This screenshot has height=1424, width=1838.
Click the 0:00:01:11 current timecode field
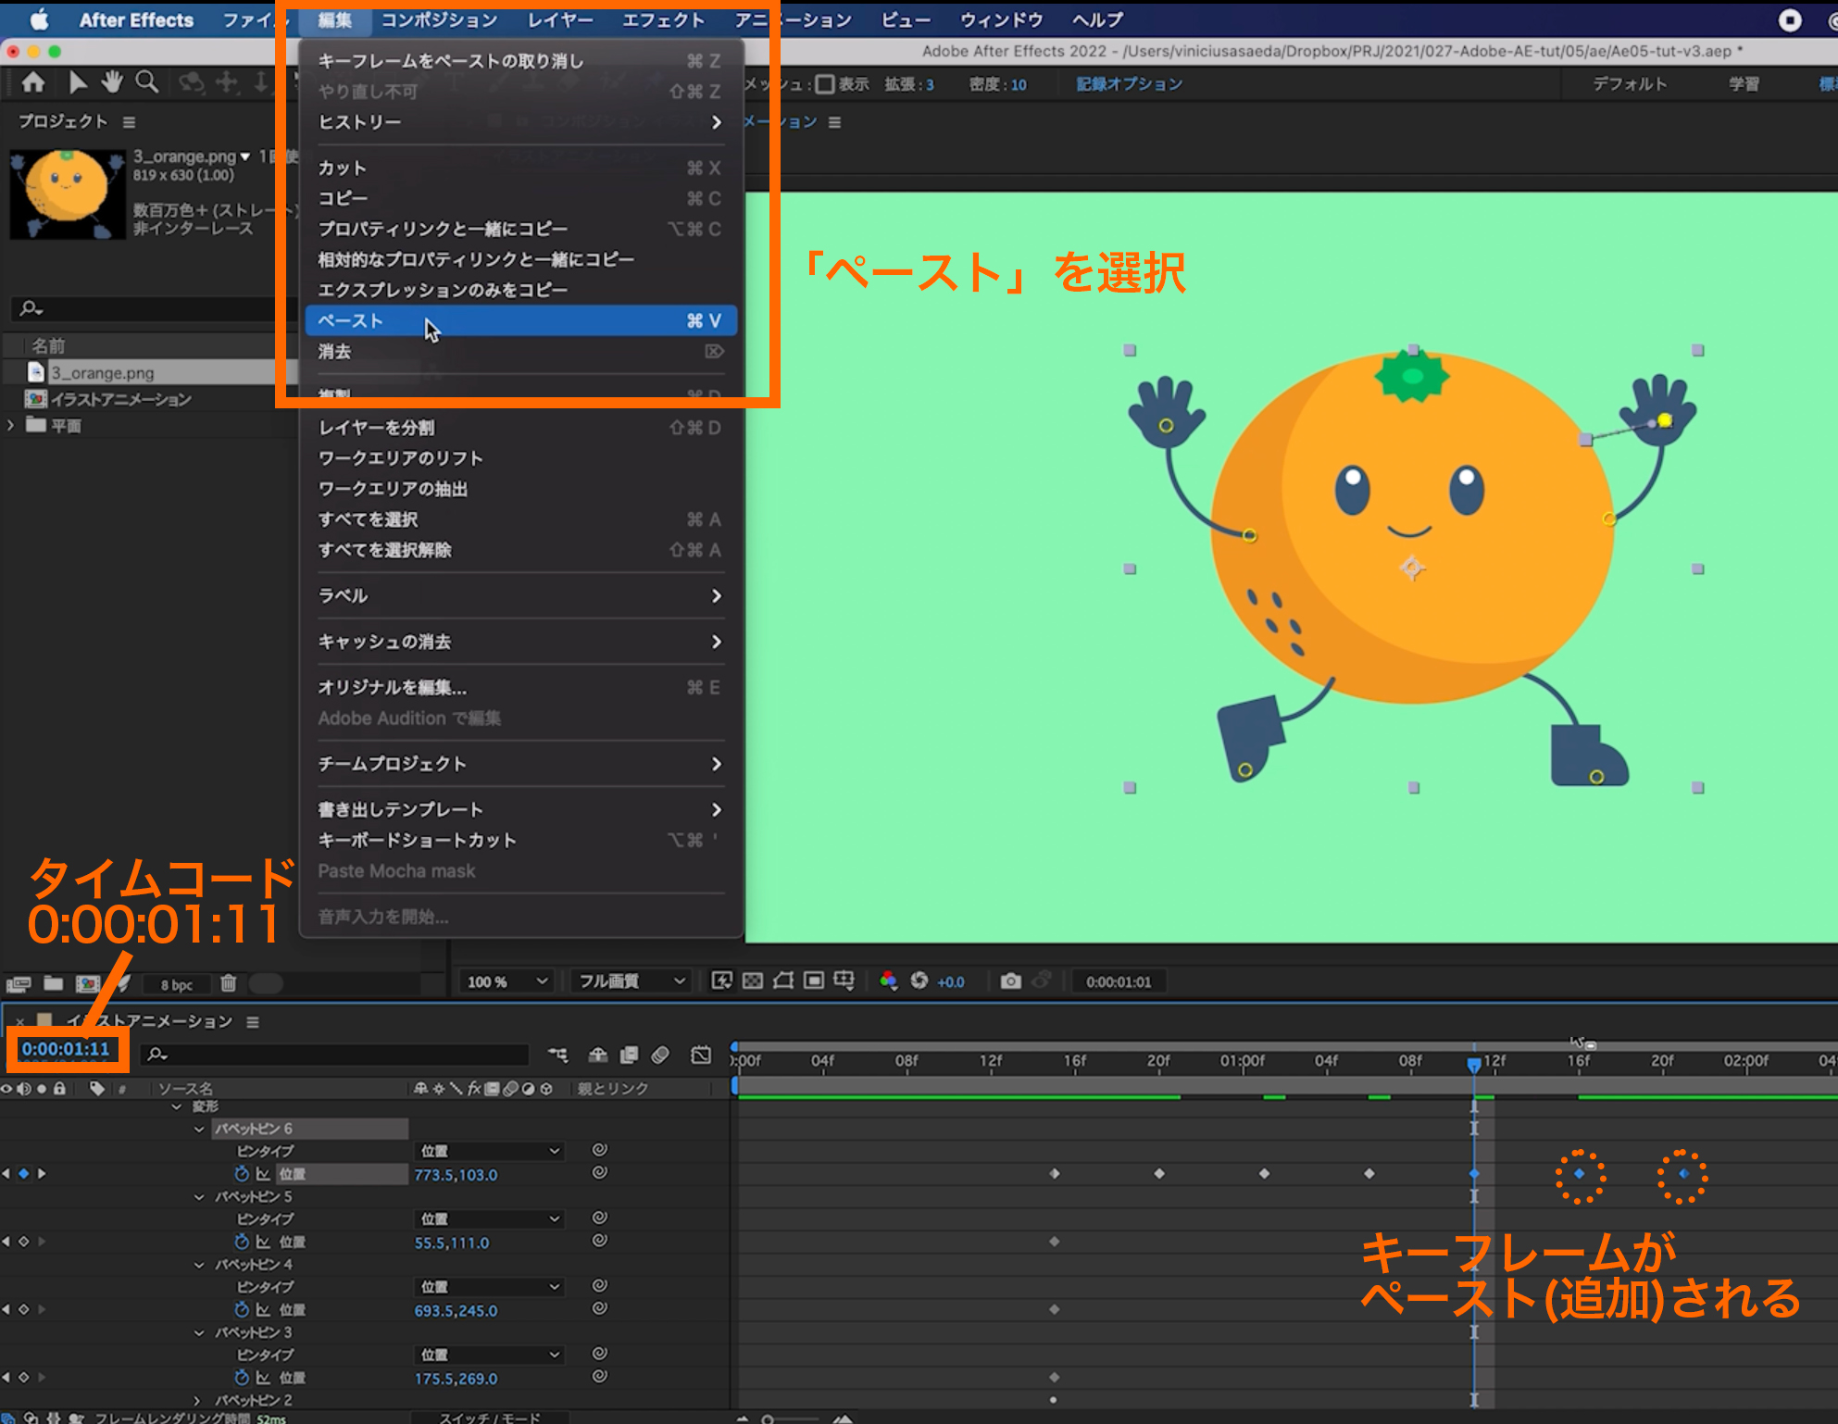pyautogui.click(x=66, y=1049)
